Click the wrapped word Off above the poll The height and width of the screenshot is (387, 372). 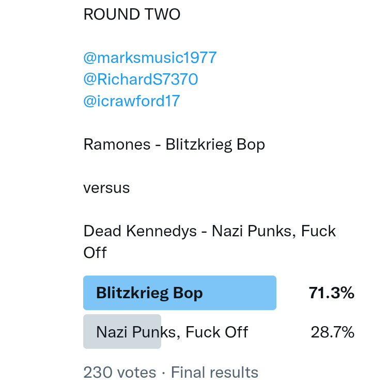point(95,252)
